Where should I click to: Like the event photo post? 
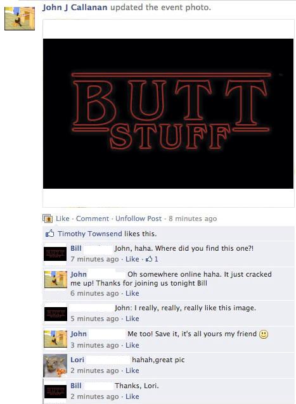(x=63, y=218)
